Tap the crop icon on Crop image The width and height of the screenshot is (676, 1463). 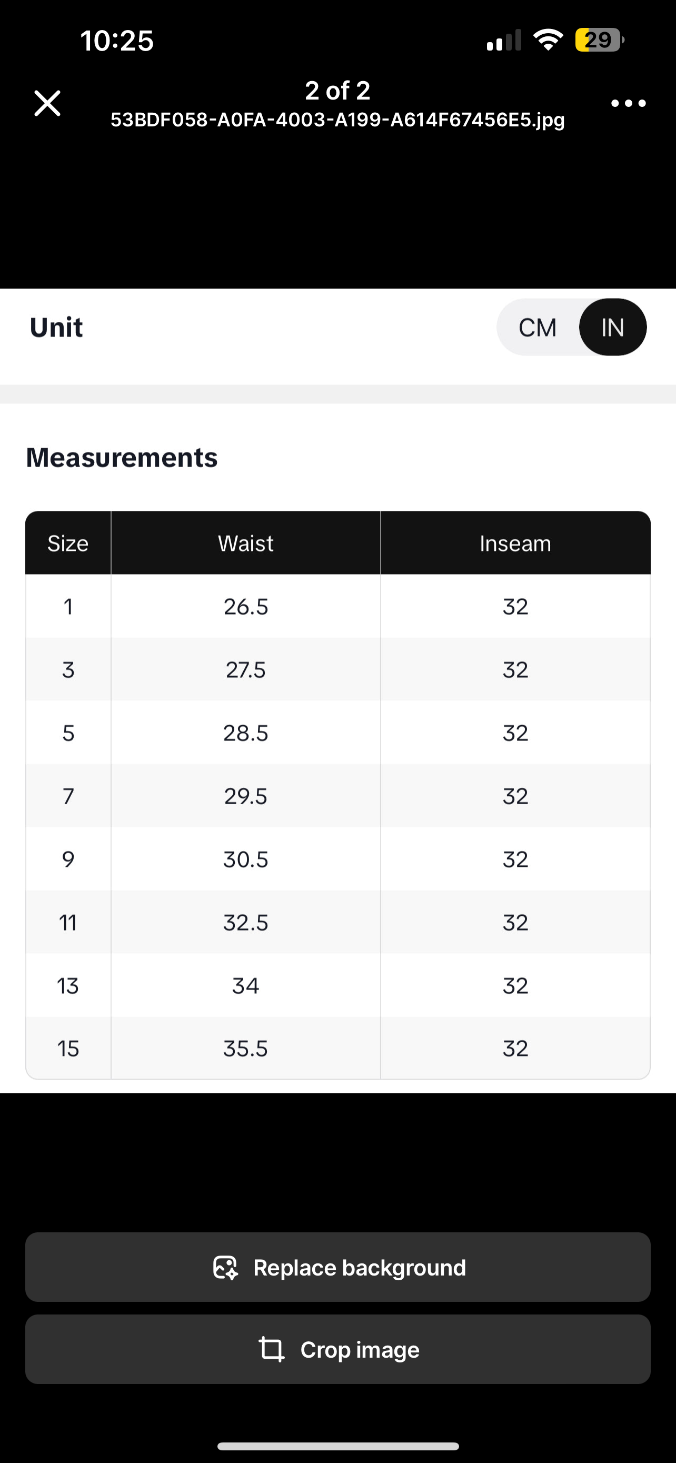coord(271,1349)
